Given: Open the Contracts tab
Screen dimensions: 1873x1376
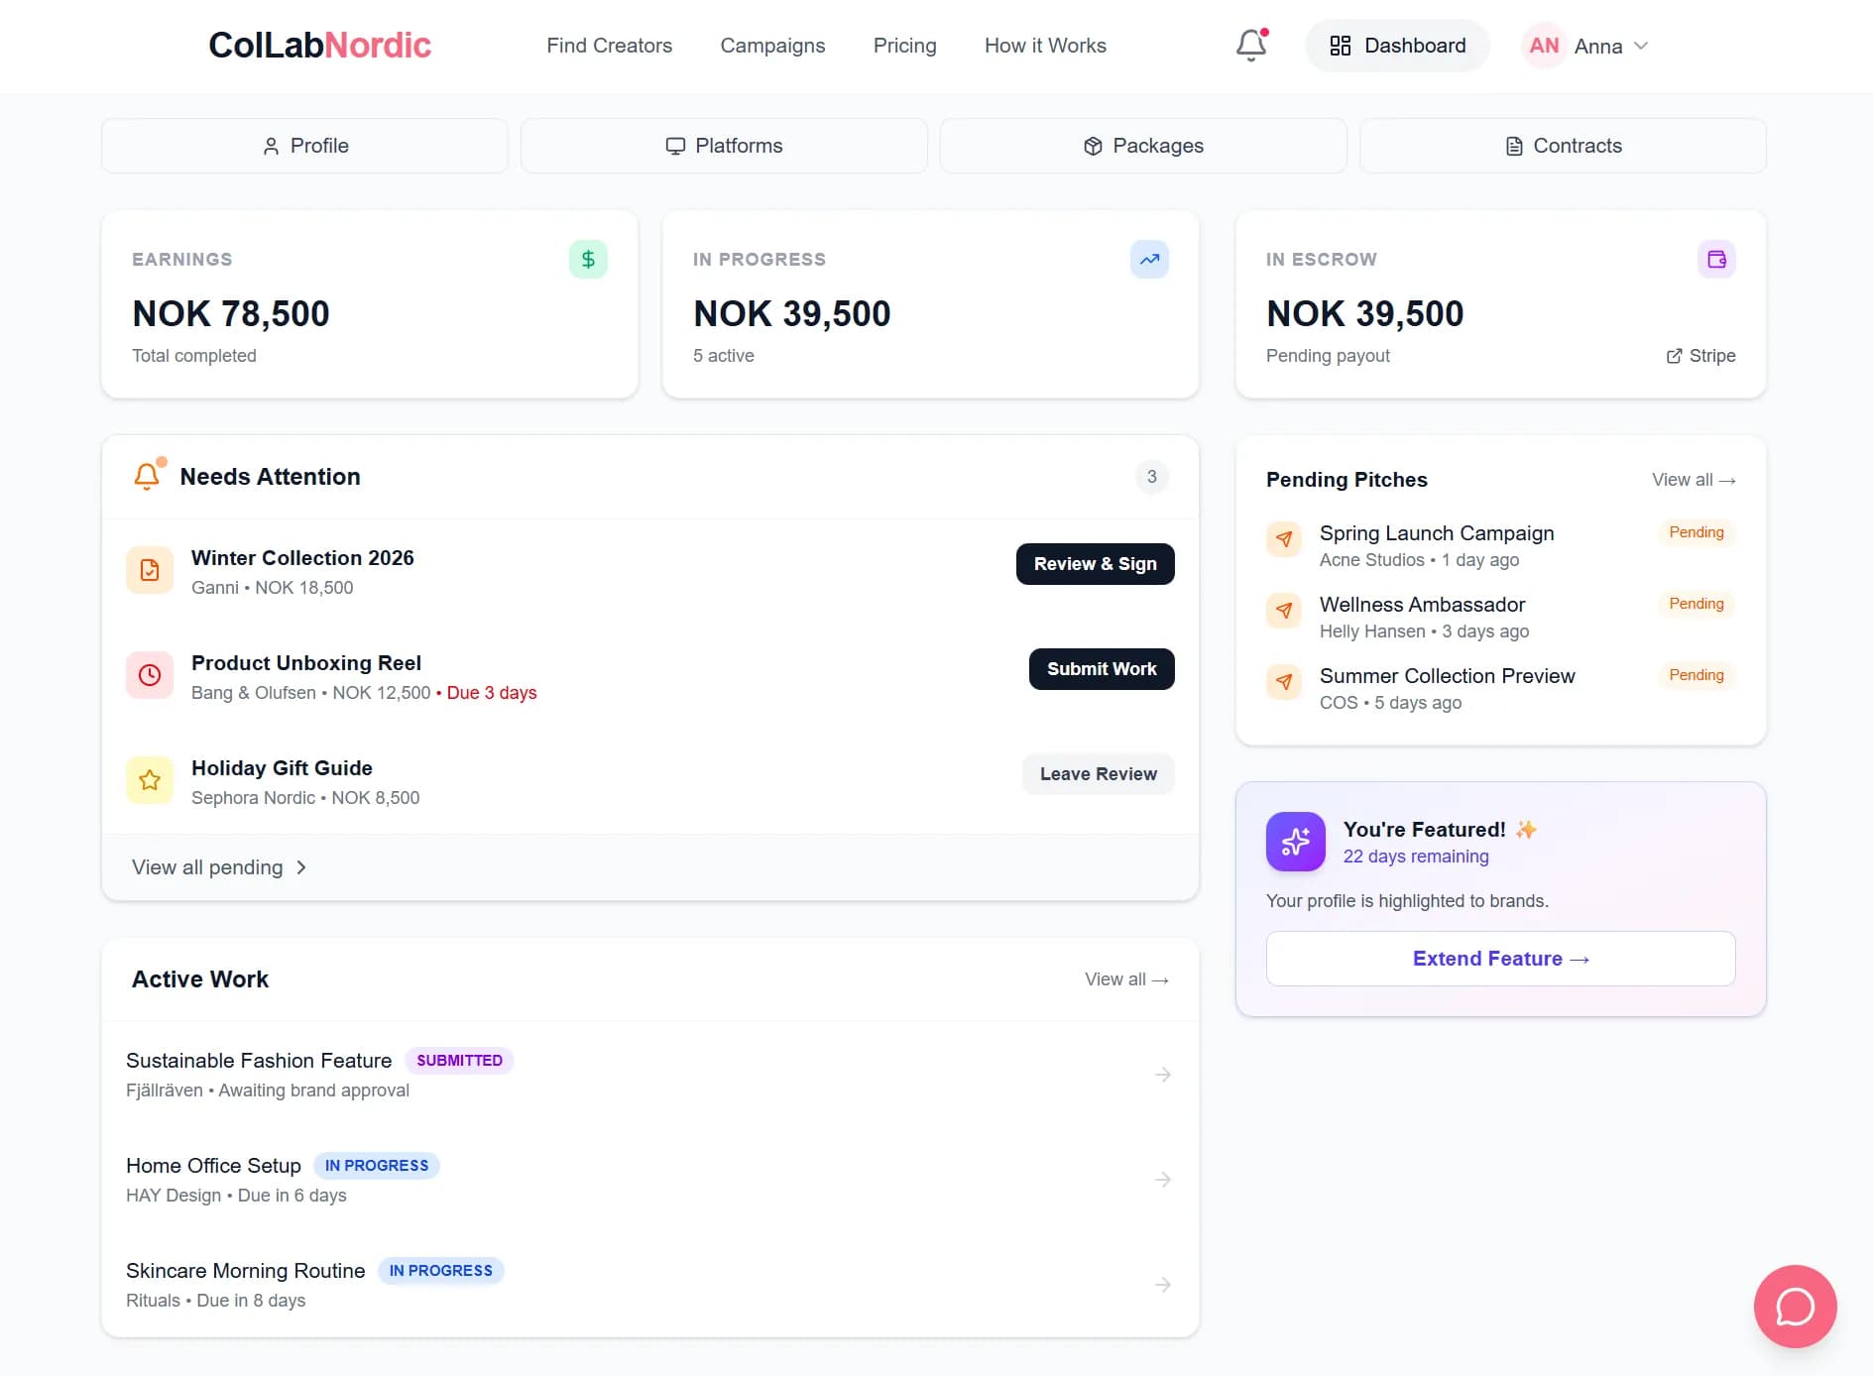Looking at the screenshot, I should [x=1562, y=145].
